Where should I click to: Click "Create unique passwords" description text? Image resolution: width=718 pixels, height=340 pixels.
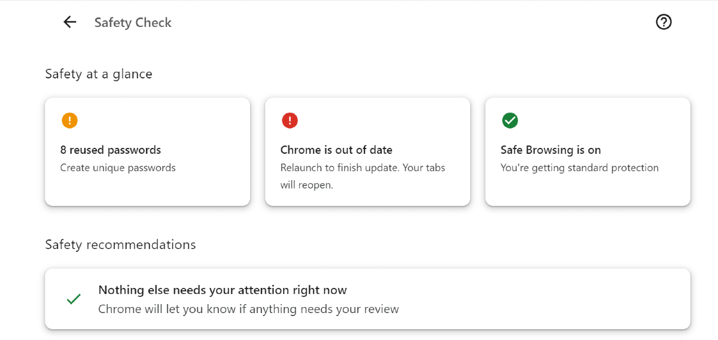pyautogui.click(x=118, y=168)
